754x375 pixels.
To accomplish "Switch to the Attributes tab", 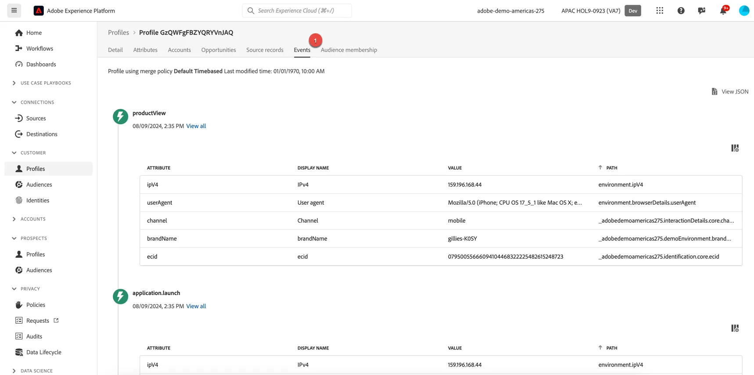I will pyautogui.click(x=145, y=50).
